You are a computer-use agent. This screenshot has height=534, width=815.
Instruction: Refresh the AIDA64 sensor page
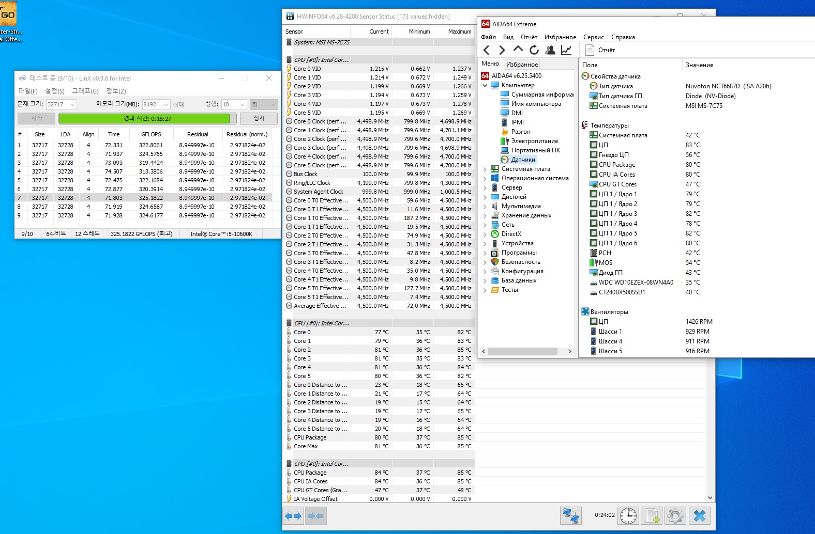pyautogui.click(x=534, y=50)
